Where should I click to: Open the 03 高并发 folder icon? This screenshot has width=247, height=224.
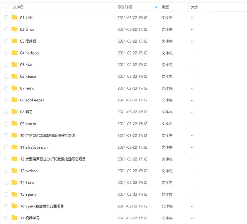click(x=14, y=41)
